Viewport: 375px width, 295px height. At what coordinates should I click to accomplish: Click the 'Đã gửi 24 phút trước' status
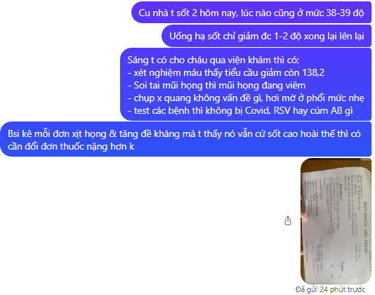click(330, 289)
